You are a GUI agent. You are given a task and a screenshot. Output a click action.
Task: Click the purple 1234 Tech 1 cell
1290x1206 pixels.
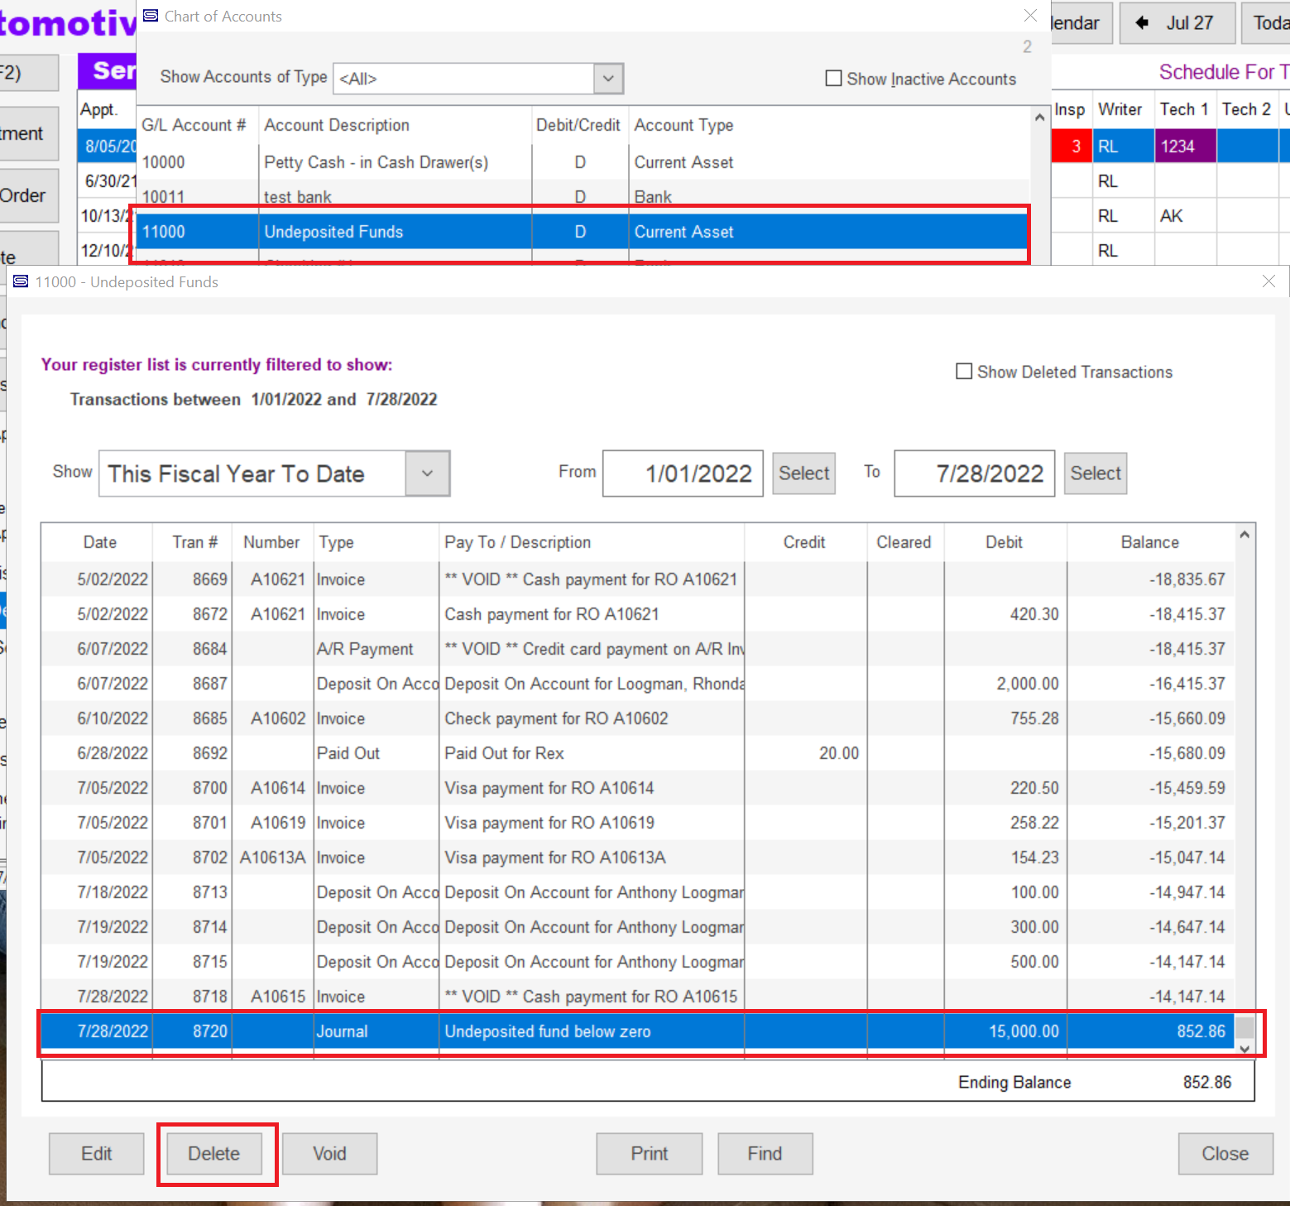(1185, 147)
